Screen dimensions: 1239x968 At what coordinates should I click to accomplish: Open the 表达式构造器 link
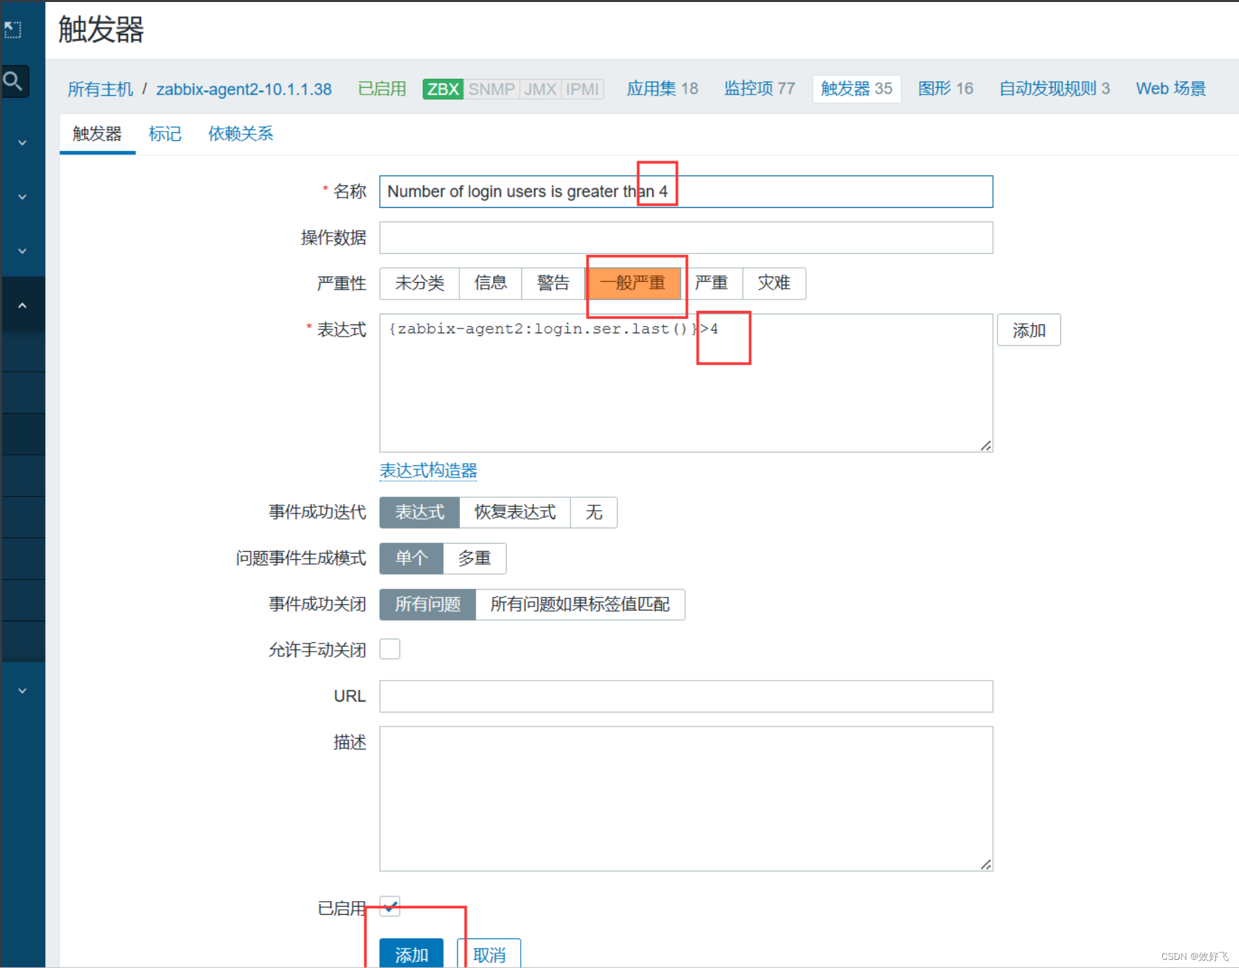428,471
